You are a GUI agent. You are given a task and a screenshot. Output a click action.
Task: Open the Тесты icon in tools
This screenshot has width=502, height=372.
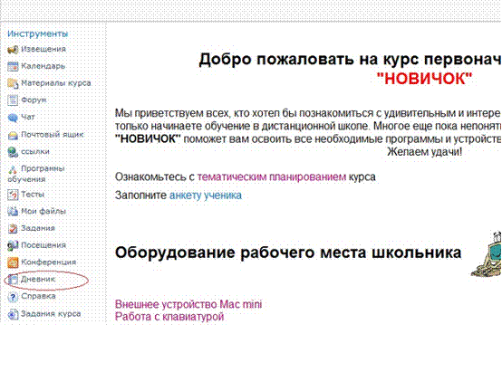click(x=13, y=195)
